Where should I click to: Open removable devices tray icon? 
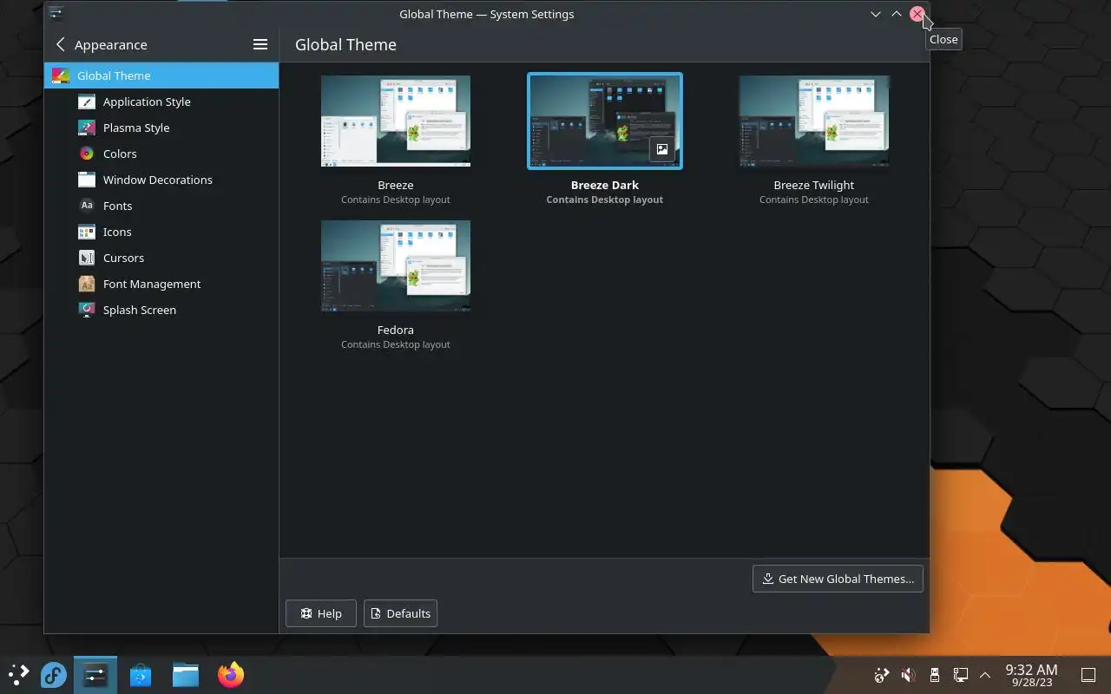pyautogui.click(x=935, y=675)
